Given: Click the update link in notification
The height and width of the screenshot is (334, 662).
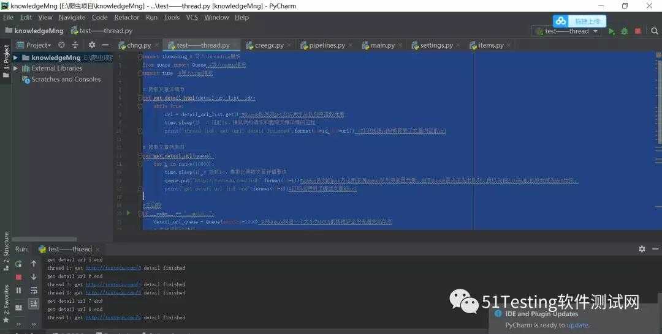Looking at the screenshot, I should click(577, 325).
